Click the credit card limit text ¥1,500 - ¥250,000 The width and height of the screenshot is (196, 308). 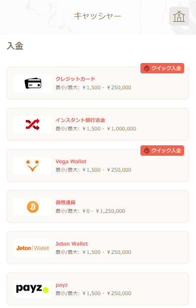pyautogui.click(x=107, y=87)
